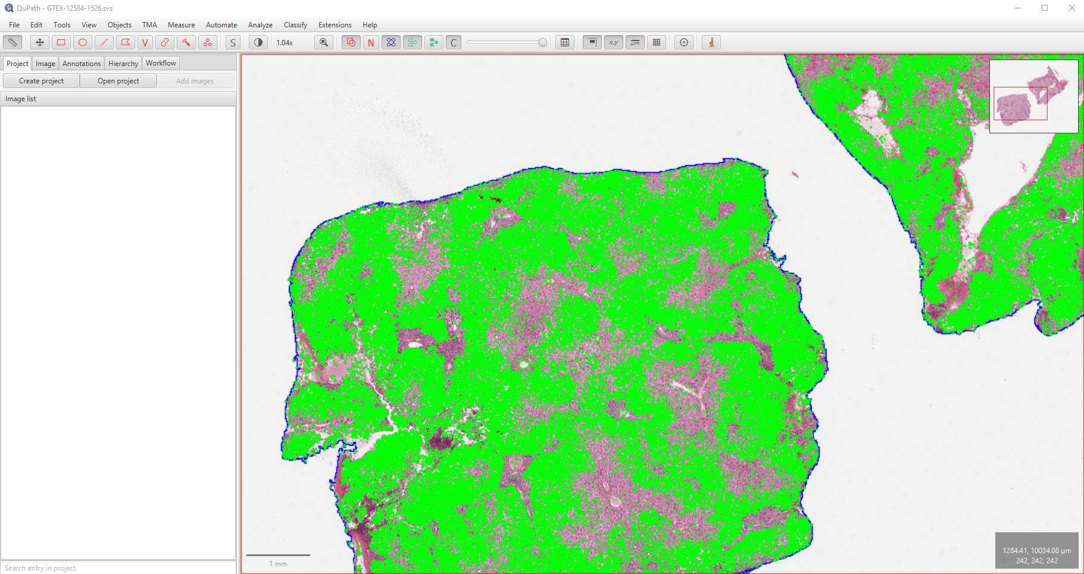Viewport: 1084px width, 574px height.
Task: Toggle the scalebar display with μm icon
Action: pos(635,42)
